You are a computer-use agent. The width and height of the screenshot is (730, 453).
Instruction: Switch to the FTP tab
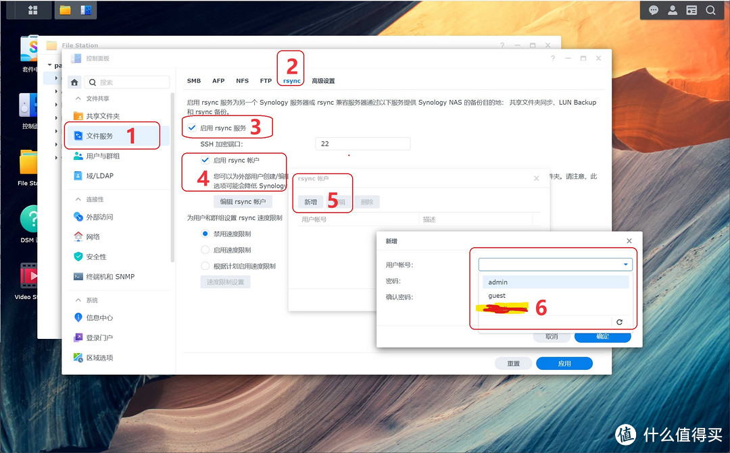click(266, 81)
